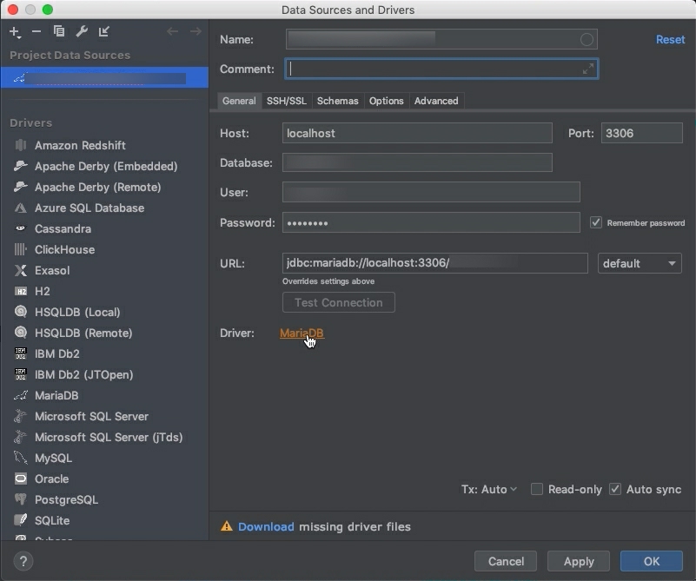Click the make global import icon

click(104, 31)
